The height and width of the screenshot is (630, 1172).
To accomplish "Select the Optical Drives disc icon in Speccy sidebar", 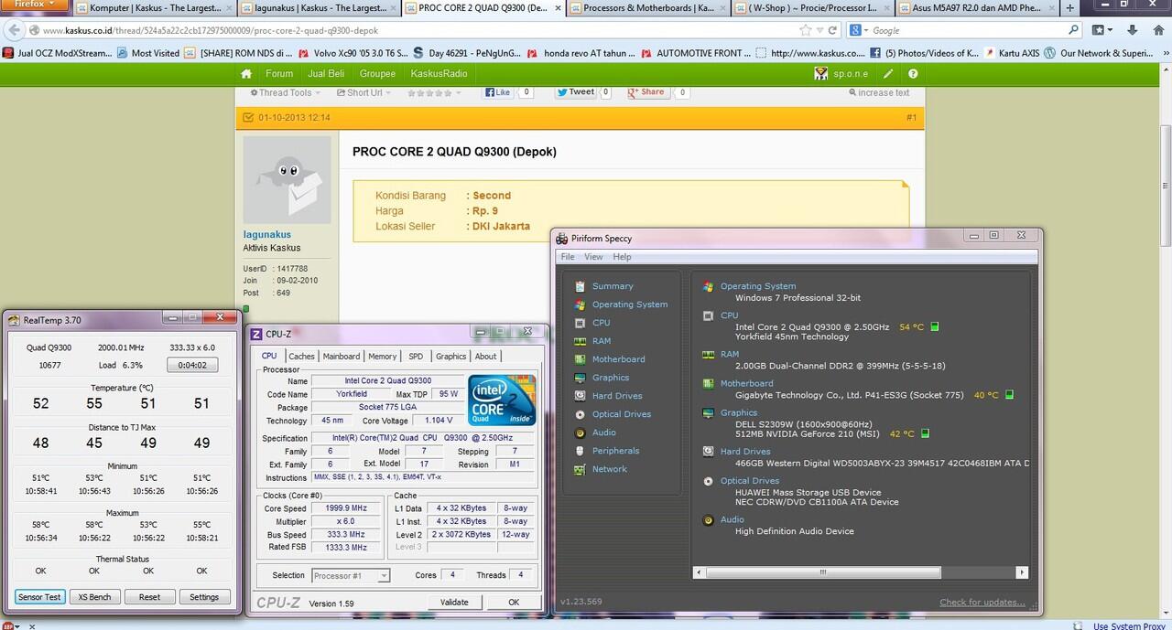I will click(580, 414).
